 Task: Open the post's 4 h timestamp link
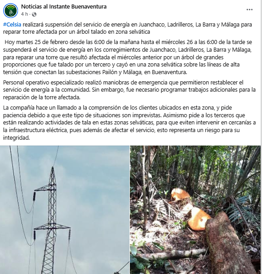[x=24, y=14]
